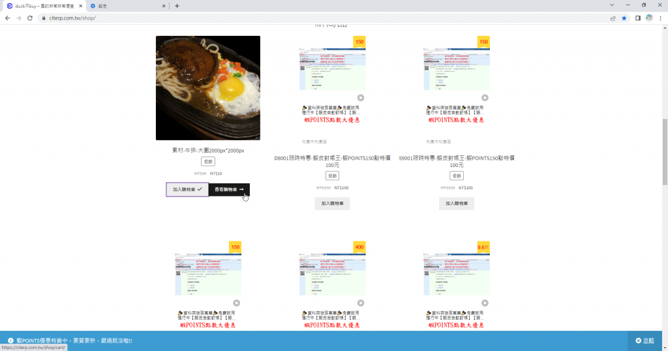Open the Chrome three-dot menu
The height and width of the screenshot is (351, 668).
[x=660, y=18]
